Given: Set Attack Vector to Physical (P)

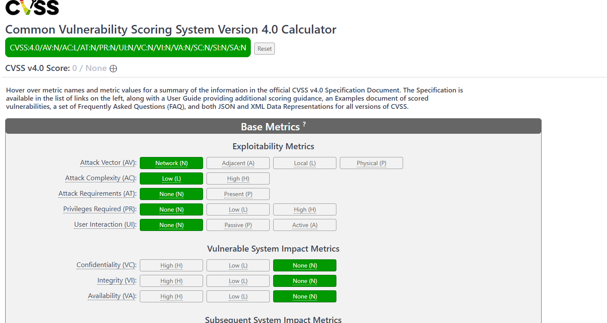Looking at the screenshot, I should coord(371,163).
